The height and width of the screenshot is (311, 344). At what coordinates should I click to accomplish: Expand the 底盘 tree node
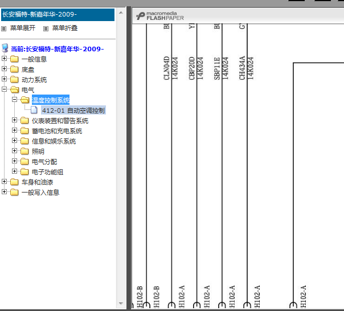(x=4, y=69)
